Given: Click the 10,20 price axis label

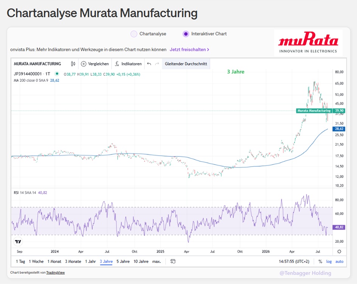Looking at the screenshot, I should (x=339, y=186).
